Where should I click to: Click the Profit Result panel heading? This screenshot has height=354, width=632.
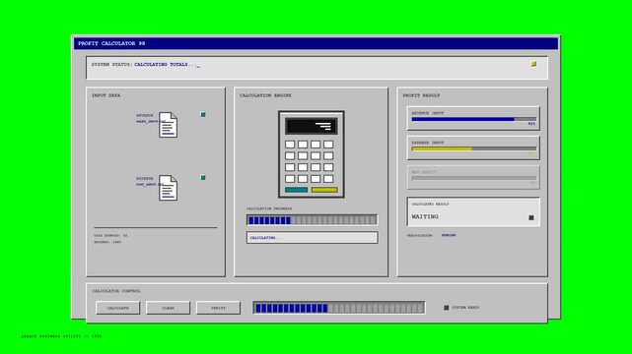coord(422,95)
